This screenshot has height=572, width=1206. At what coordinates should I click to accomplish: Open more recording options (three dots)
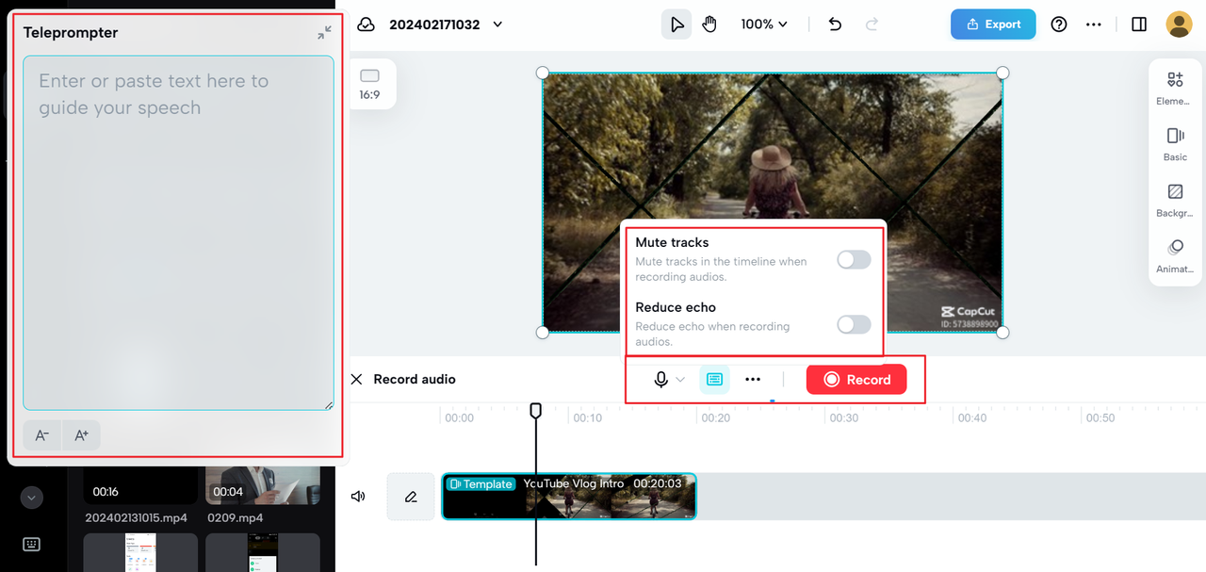click(x=753, y=379)
